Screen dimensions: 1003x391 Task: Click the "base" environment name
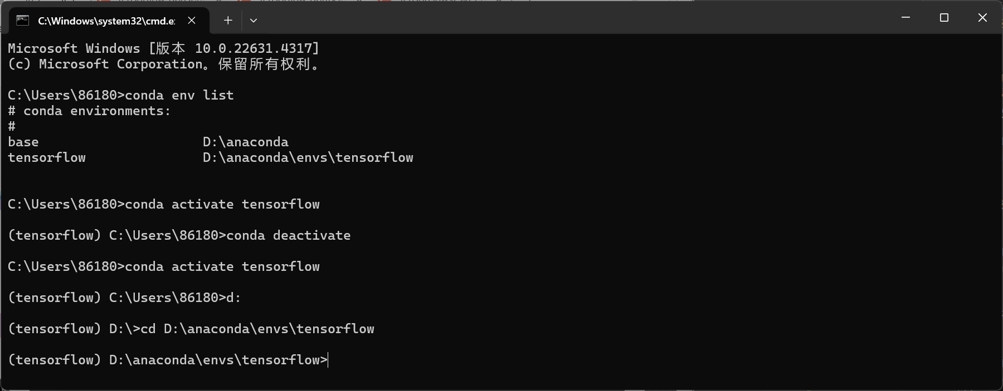[x=23, y=142]
